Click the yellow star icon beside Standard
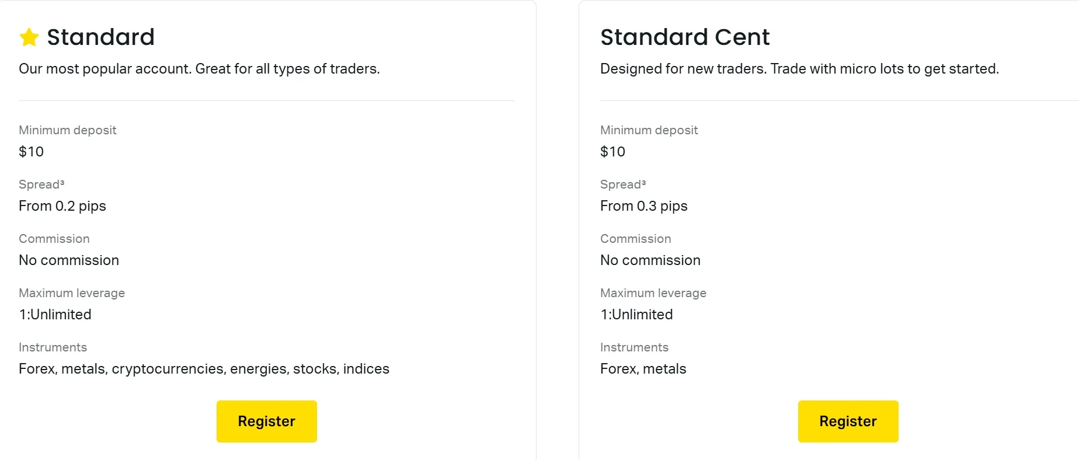The width and height of the screenshot is (1079, 460). tap(29, 36)
